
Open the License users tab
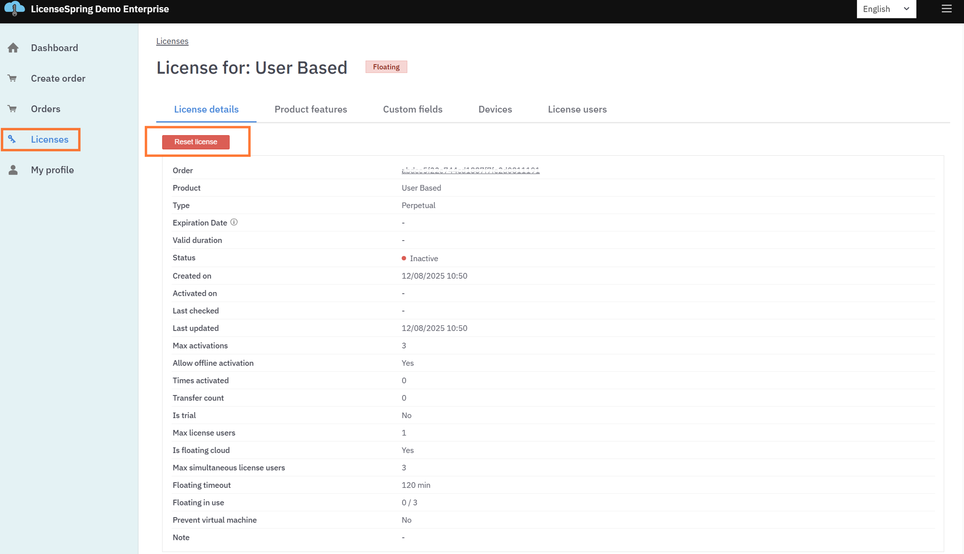[x=577, y=109]
